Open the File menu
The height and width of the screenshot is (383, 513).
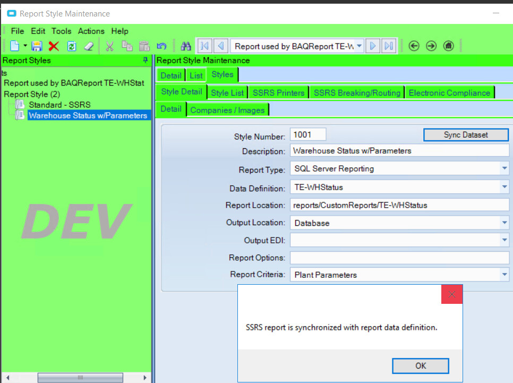(x=18, y=31)
